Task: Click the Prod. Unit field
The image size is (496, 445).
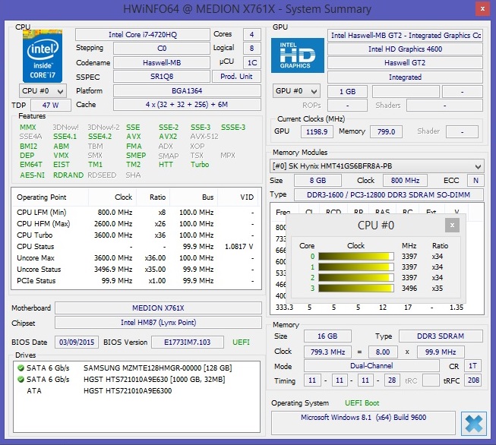Action: (236, 77)
